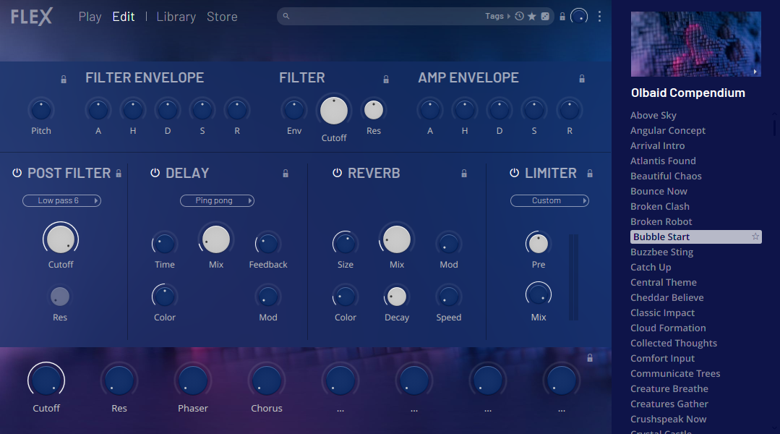Screen dimensions: 780x434
Task: Select the Broken Robot preset
Action: pyautogui.click(x=661, y=221)
